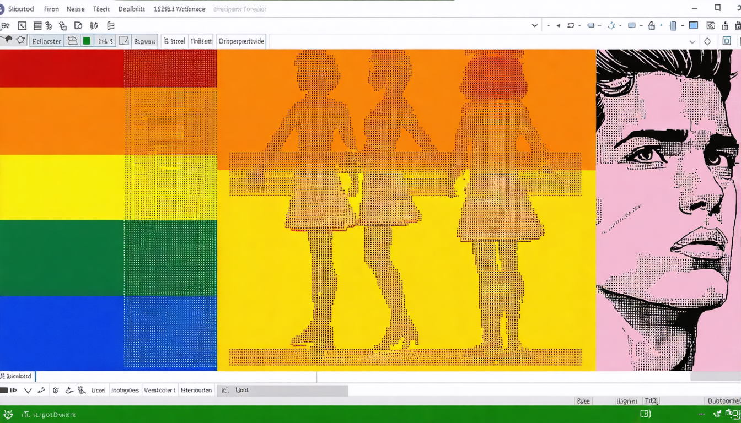Pick the solid red color band
The height and width of the screenshot is (423, 741).
point(62,68)
